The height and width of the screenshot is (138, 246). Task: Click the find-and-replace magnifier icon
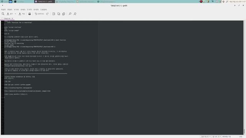tap(75, 14)
